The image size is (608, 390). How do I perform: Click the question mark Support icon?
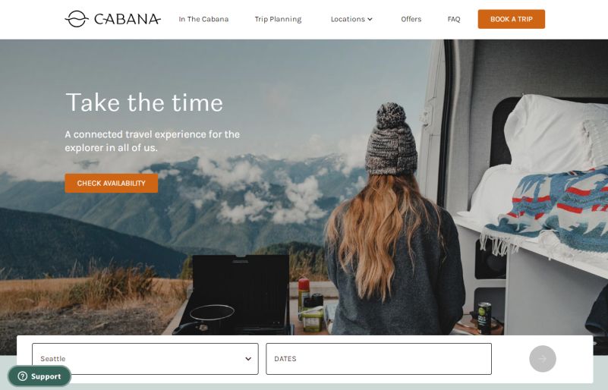tap(23, 376)
